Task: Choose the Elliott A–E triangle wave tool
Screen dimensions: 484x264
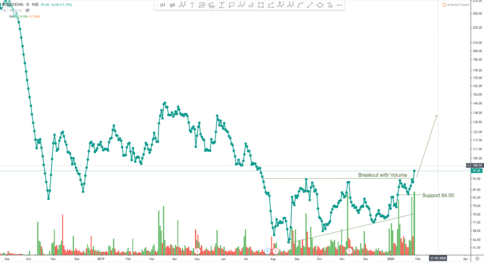Action: [x=182, y=5]
